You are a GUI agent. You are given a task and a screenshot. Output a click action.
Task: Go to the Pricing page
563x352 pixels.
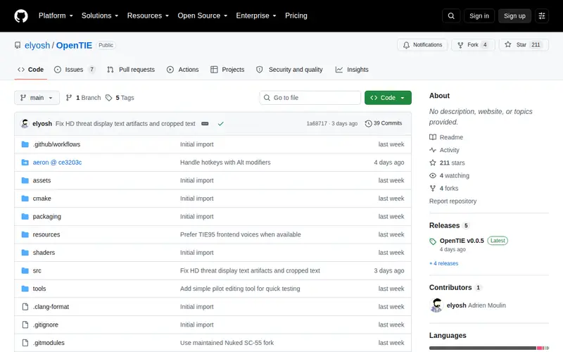click(296, 15)
